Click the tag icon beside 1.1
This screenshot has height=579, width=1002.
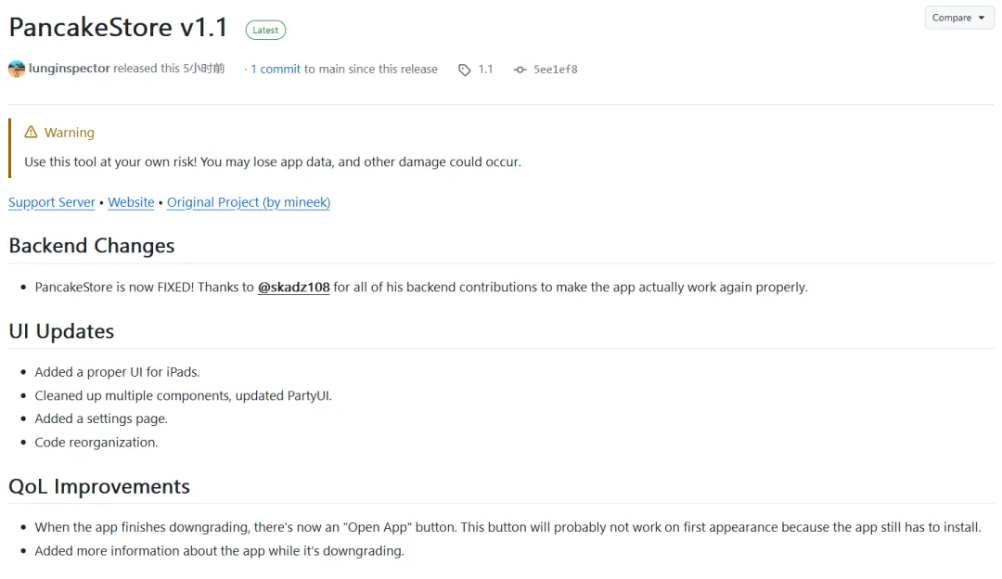coord(465,70)
